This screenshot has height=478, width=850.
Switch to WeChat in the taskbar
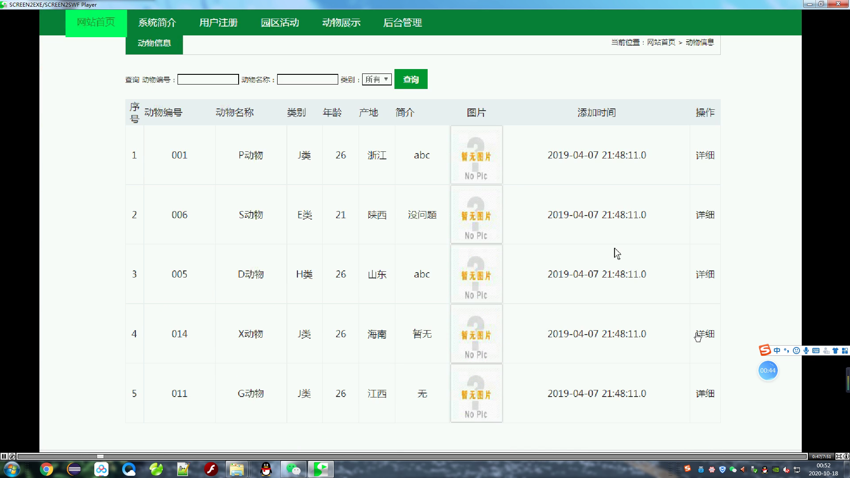pos(293,469)
